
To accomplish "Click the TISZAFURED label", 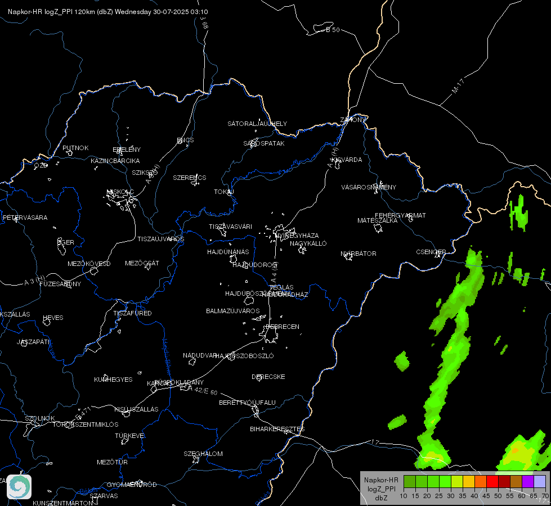I will click(x=132, y=313).
